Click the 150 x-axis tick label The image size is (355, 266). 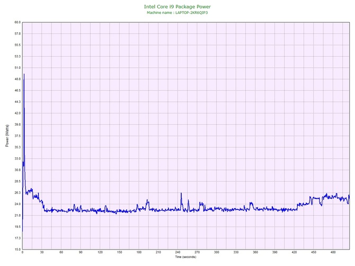(120, 252)
